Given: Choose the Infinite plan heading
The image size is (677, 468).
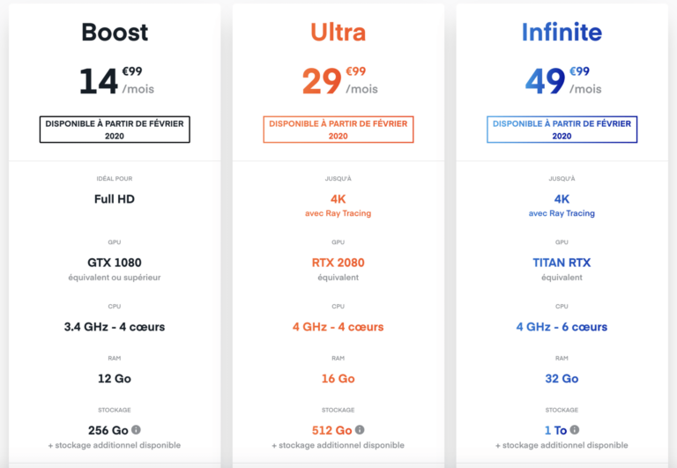Looking at the screenshot, I should click(562, 33).
